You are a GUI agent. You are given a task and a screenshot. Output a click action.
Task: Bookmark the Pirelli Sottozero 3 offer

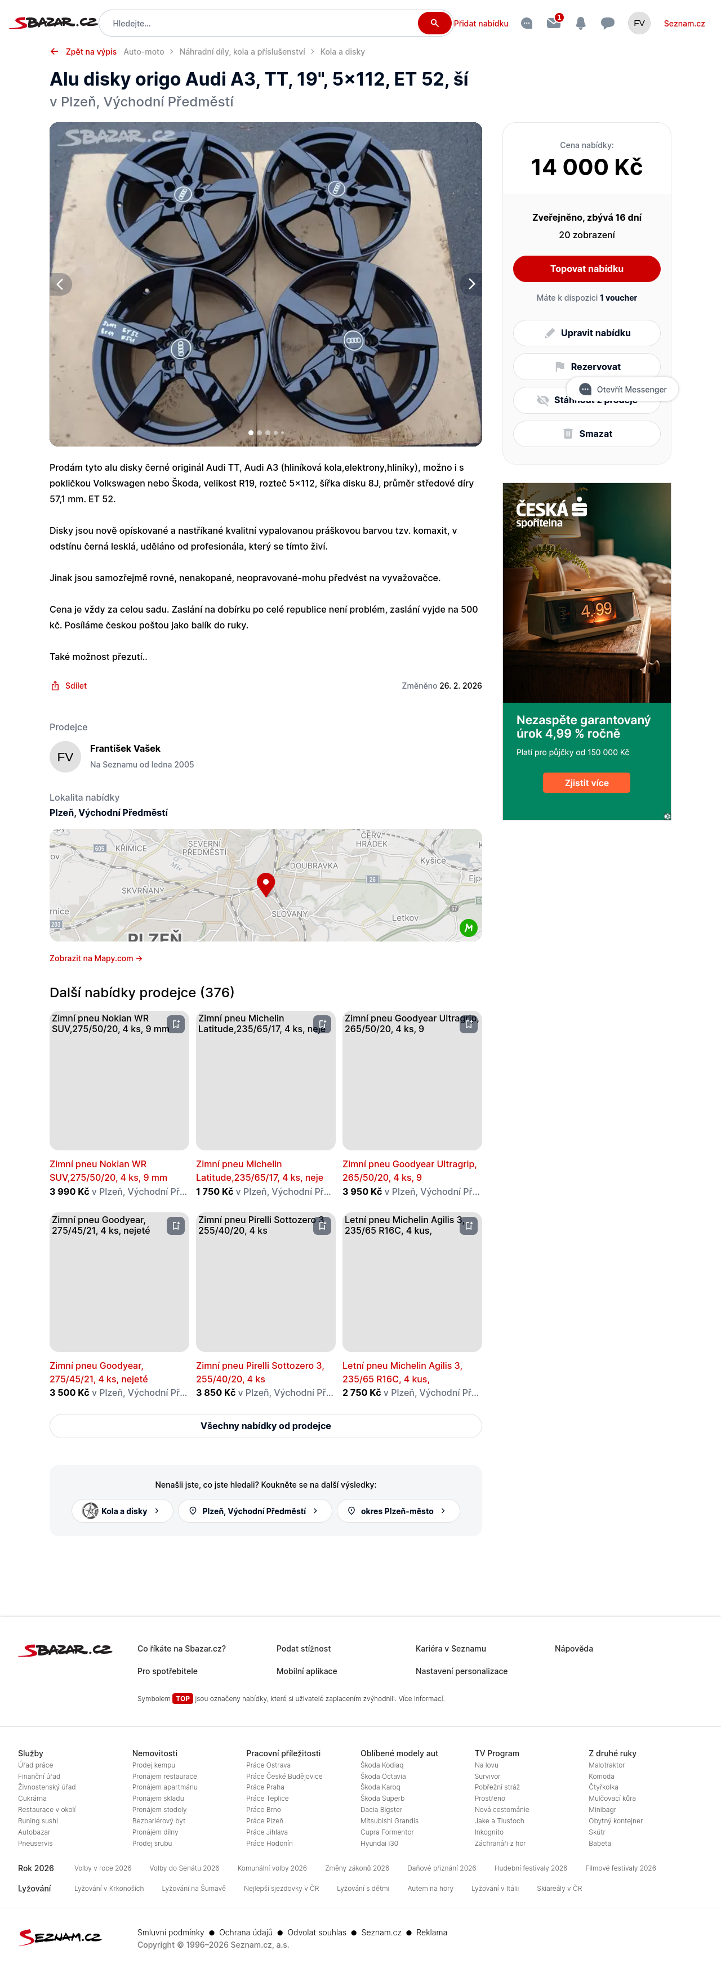point(323,1225)
